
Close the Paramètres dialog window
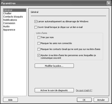click(x=109, y=3)
